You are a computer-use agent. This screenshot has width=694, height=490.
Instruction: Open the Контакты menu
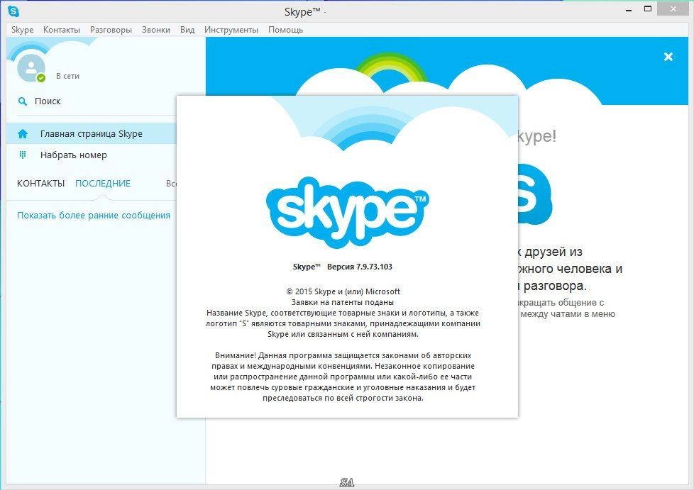pos(62,30)
